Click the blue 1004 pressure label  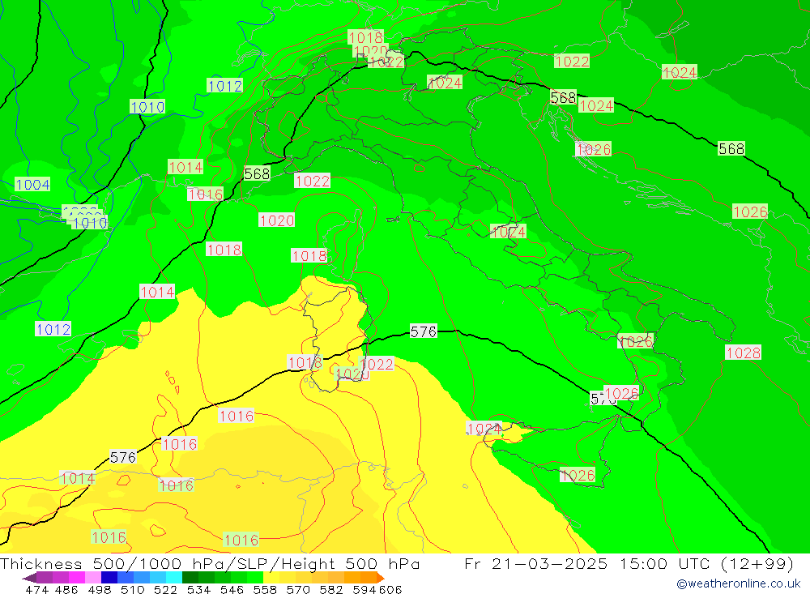coord(32,185)
